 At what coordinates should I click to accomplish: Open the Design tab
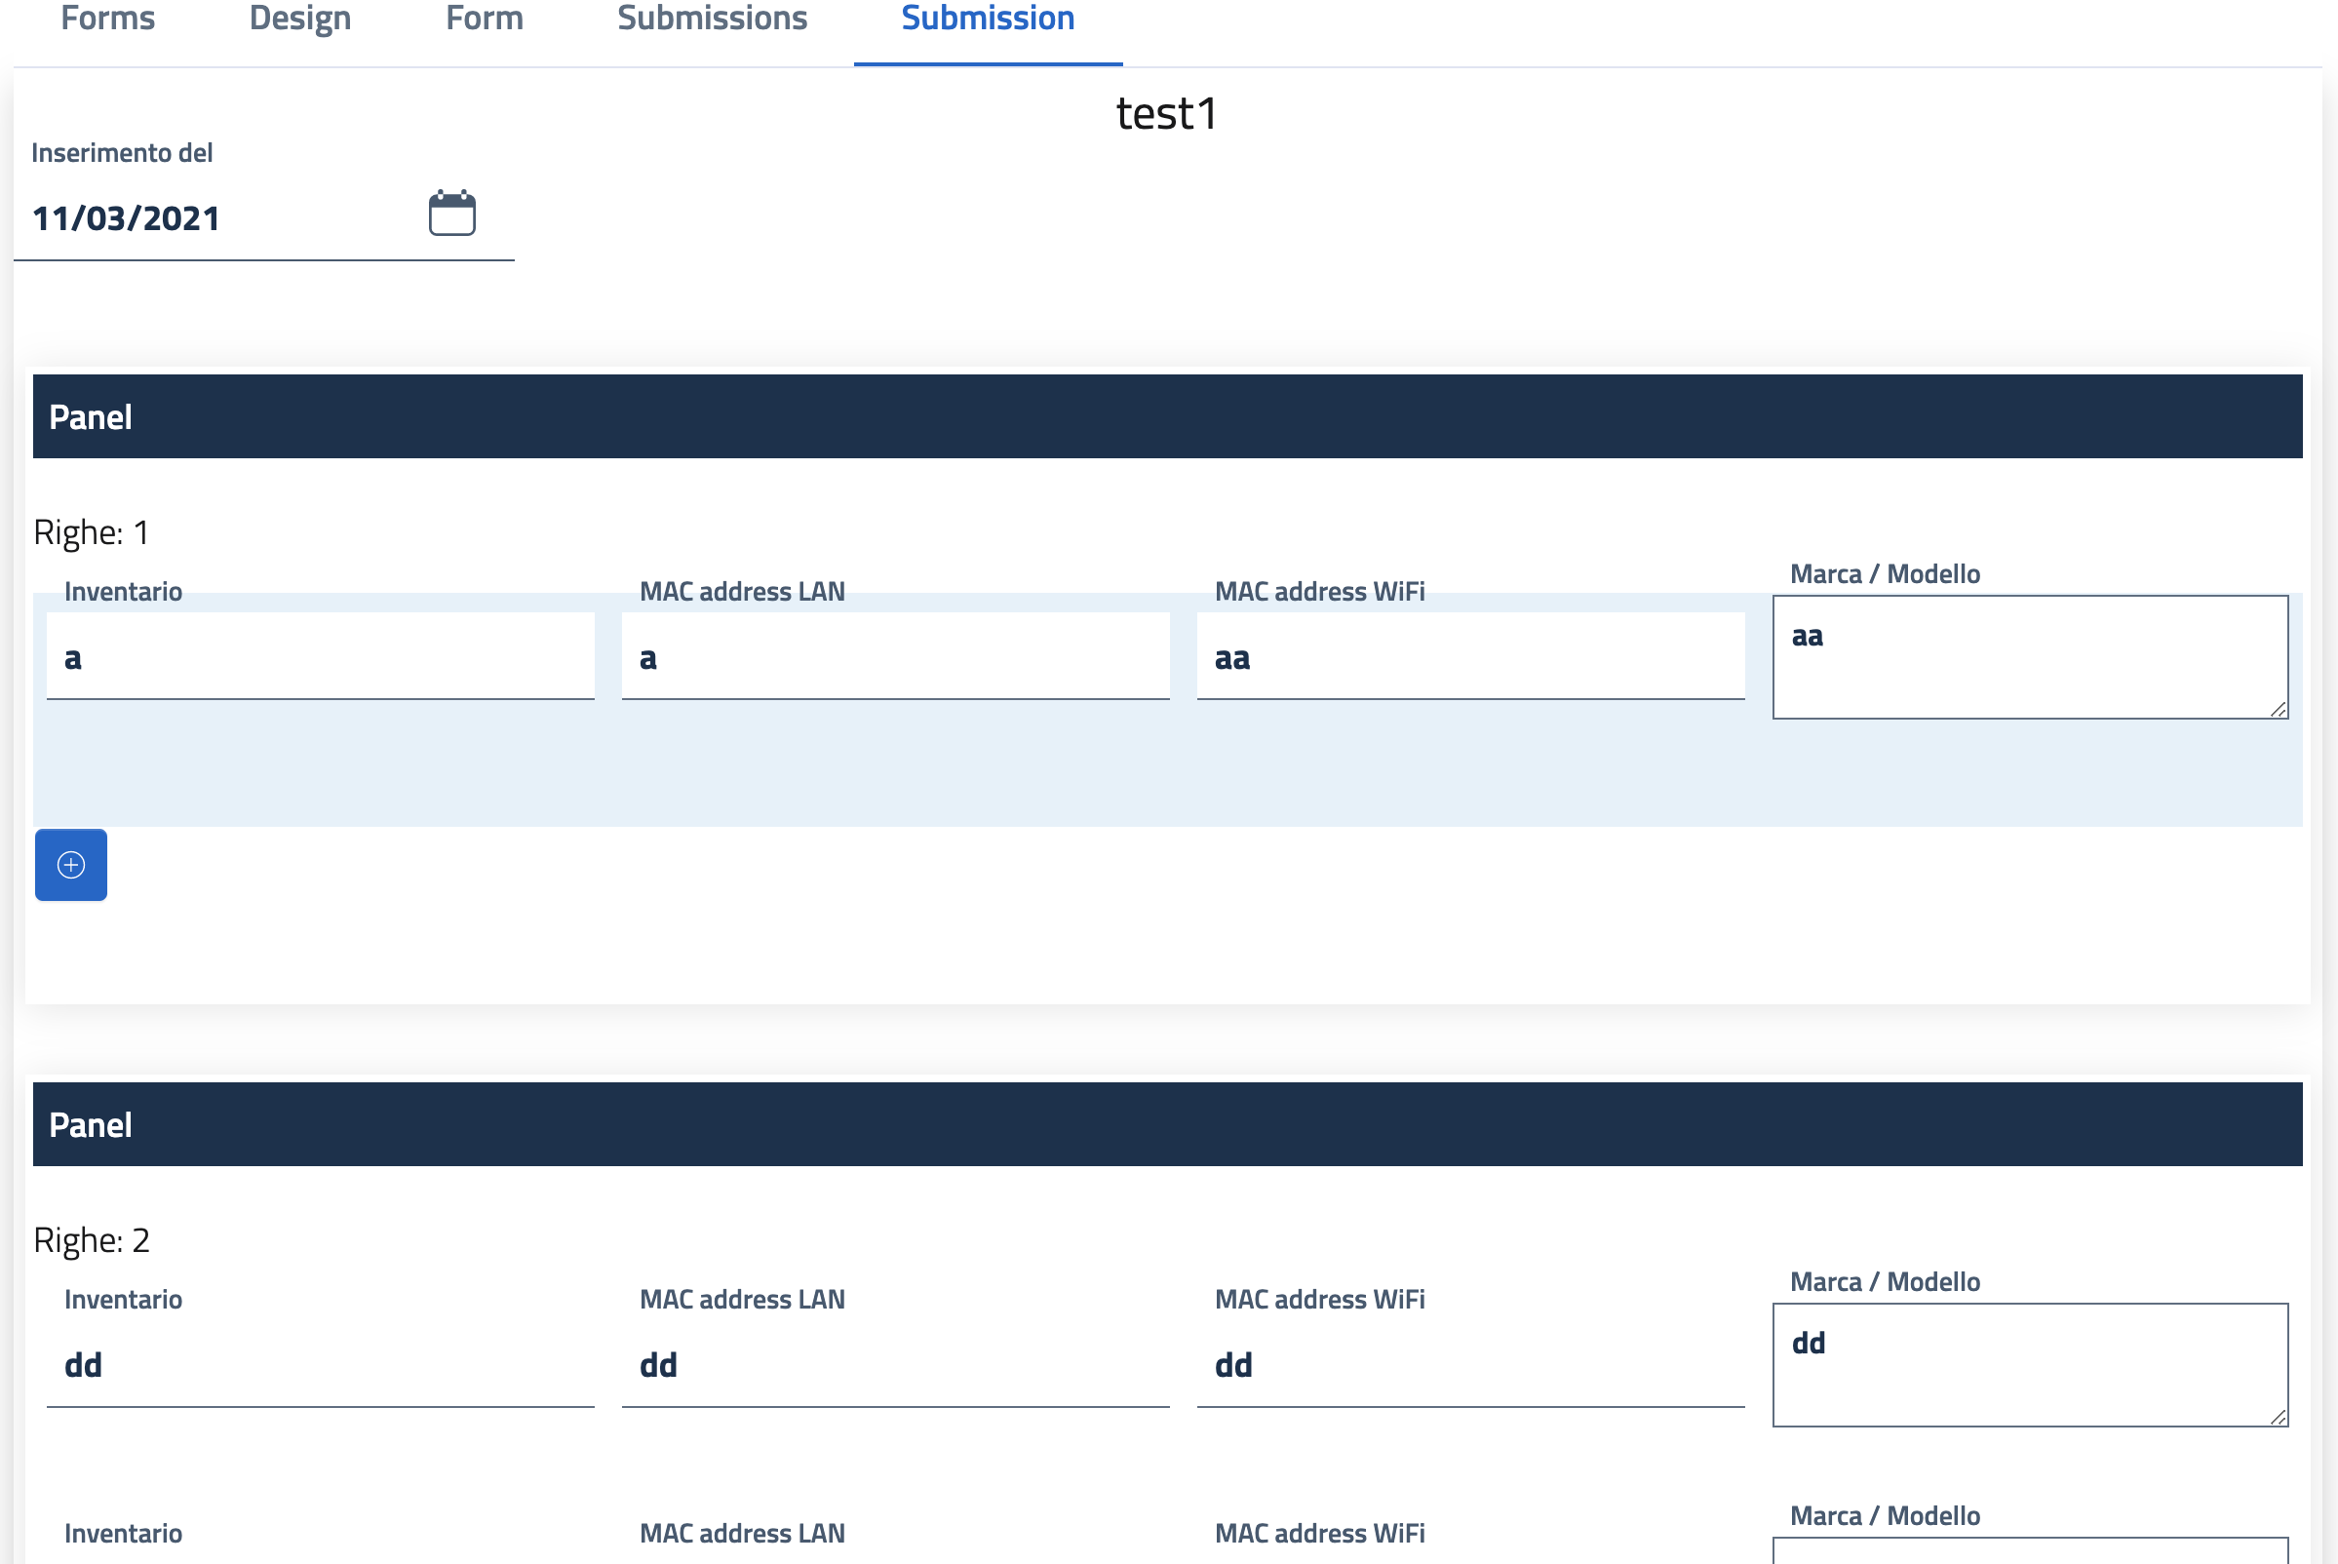point(300,18)
